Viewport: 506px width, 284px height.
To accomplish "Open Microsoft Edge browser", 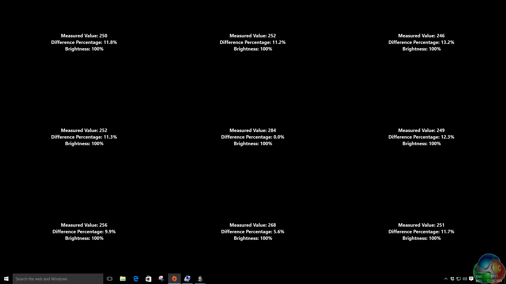I will 136,279.
